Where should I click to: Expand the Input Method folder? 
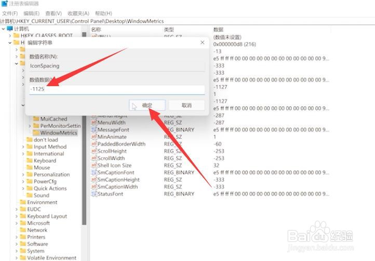[23, 147]
